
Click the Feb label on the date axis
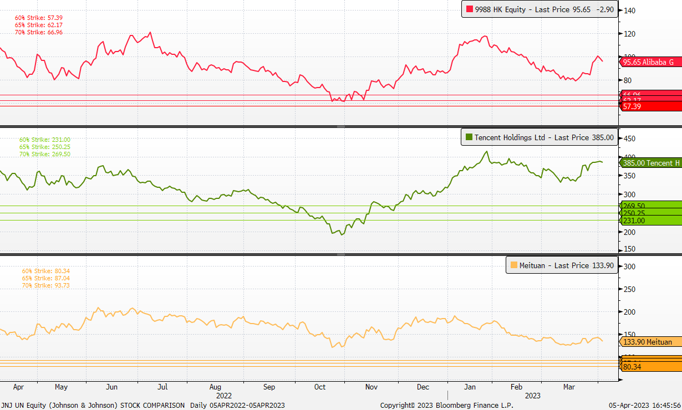pos(516,387)
